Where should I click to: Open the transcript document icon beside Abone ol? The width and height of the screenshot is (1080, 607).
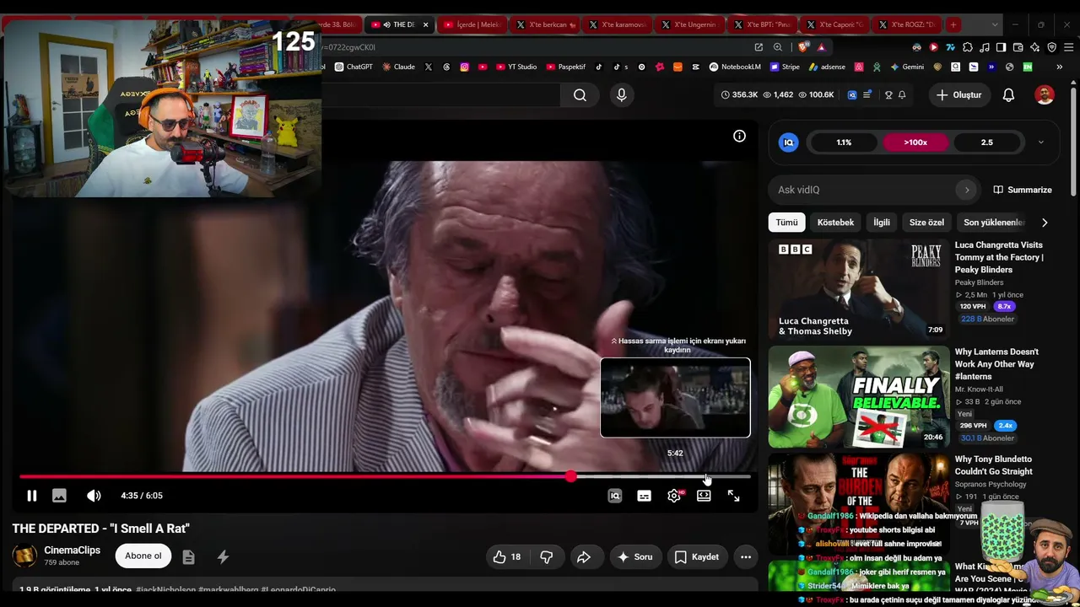click(188, 556)
